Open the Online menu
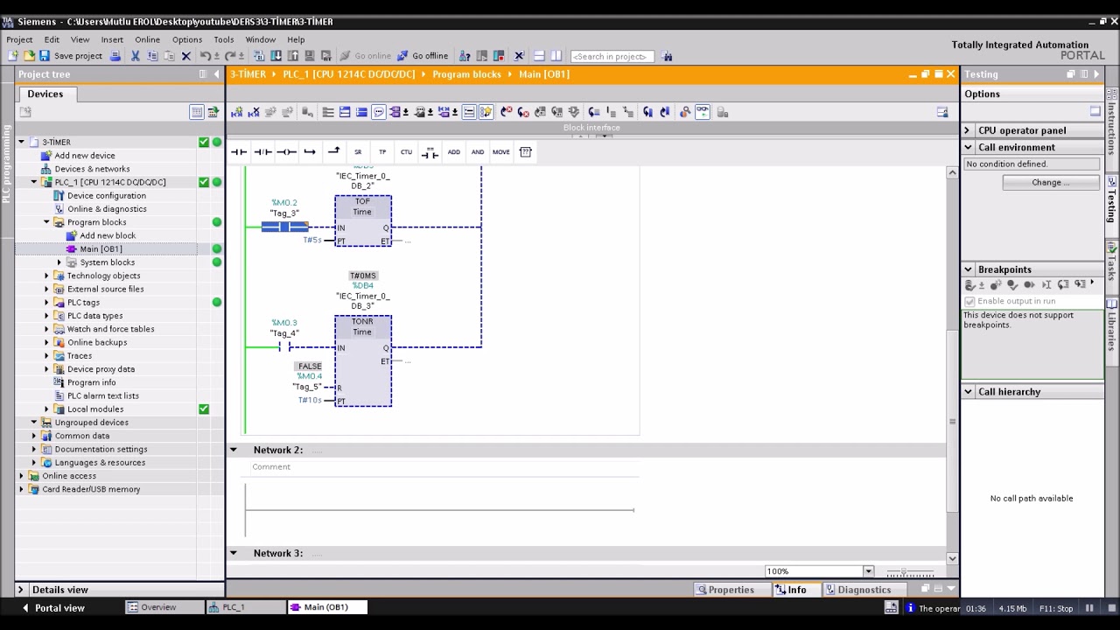This screenshot has width=1120, height=630. [x=147, y=39]
